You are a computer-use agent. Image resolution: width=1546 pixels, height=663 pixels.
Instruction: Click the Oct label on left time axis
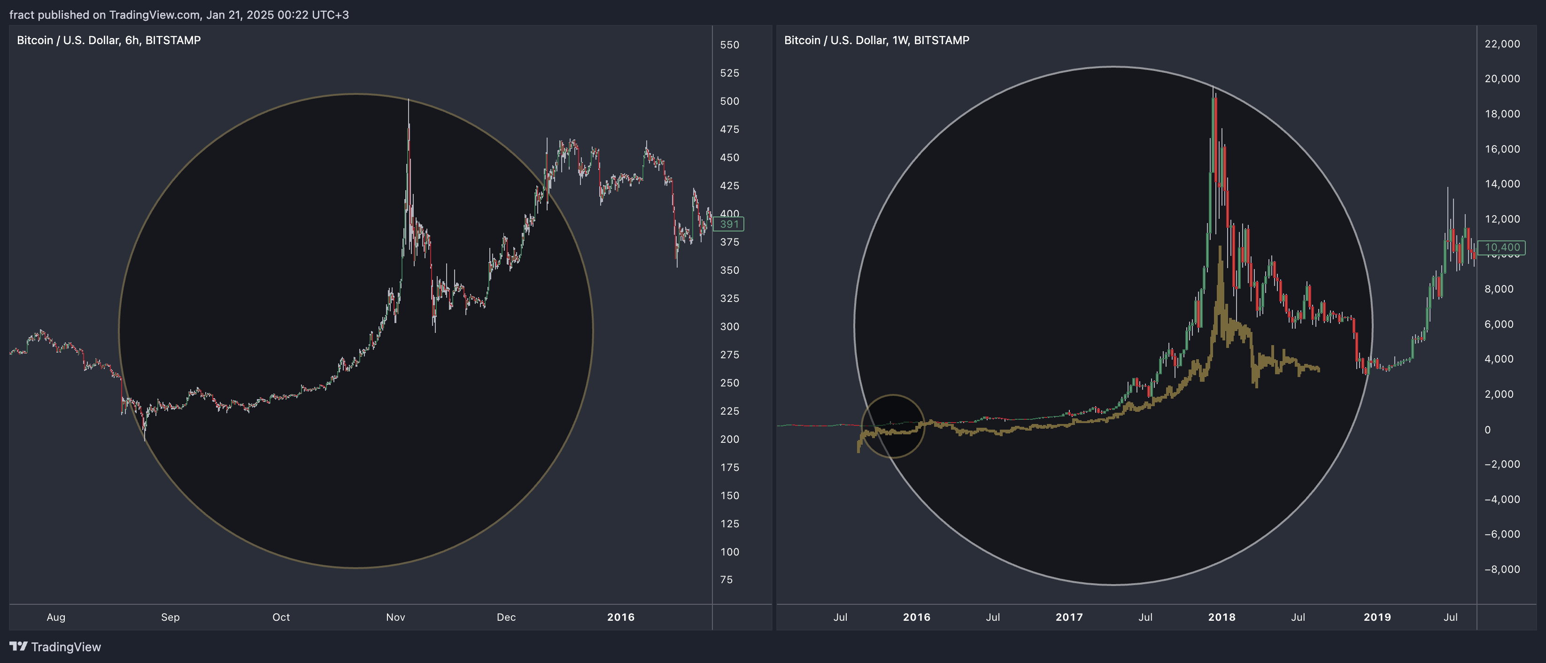coord(281,617)
